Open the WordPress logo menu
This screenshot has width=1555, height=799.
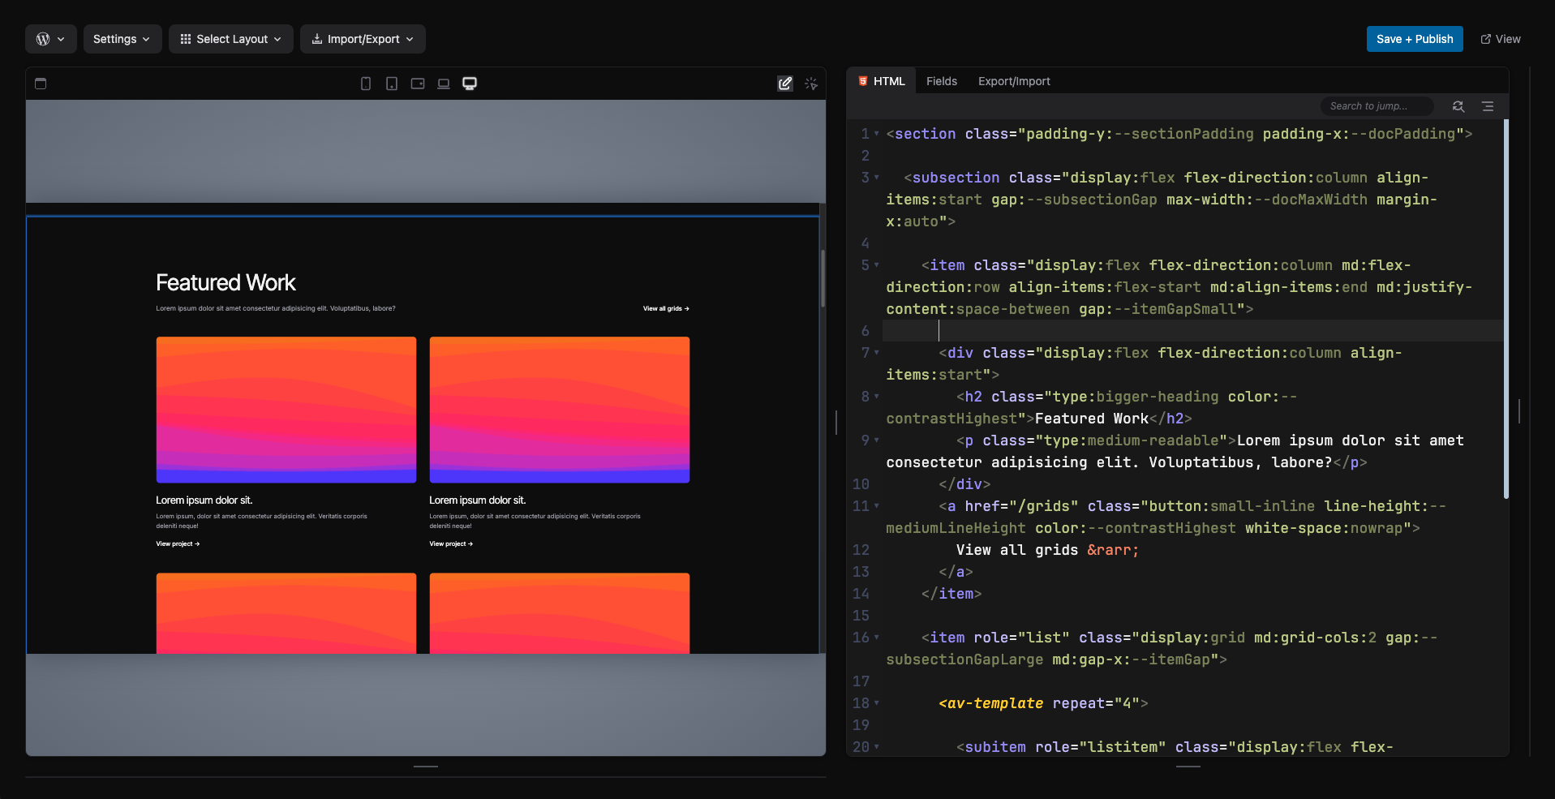point(50,39)
